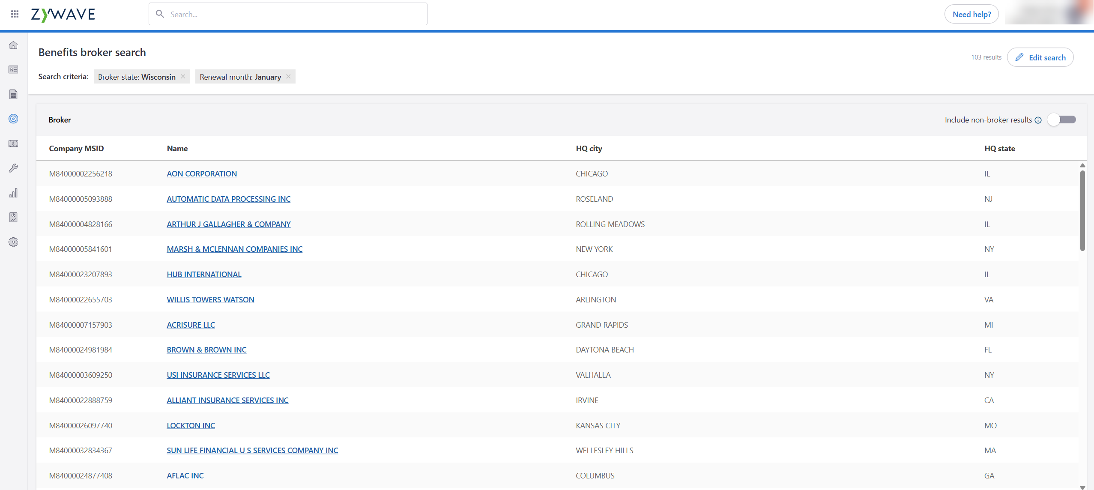The image size is (1094, 490).
Task: Open the AON CORPORATION link
Action: coord(202,174)
